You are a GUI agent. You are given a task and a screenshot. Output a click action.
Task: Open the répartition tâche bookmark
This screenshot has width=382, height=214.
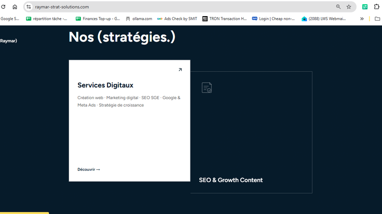point(47,19)
